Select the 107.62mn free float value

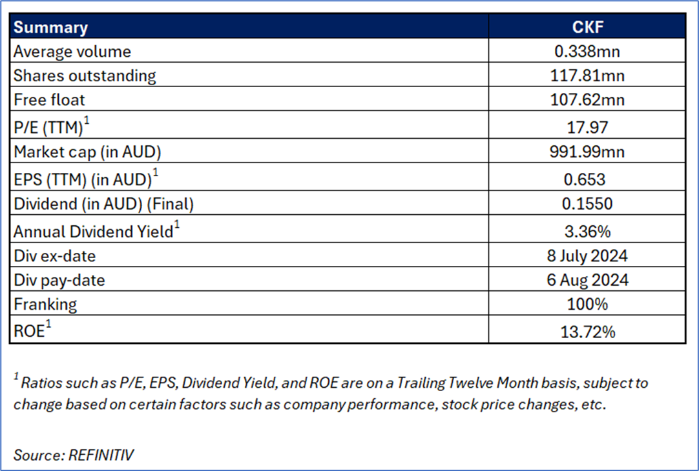pos(587,99)
